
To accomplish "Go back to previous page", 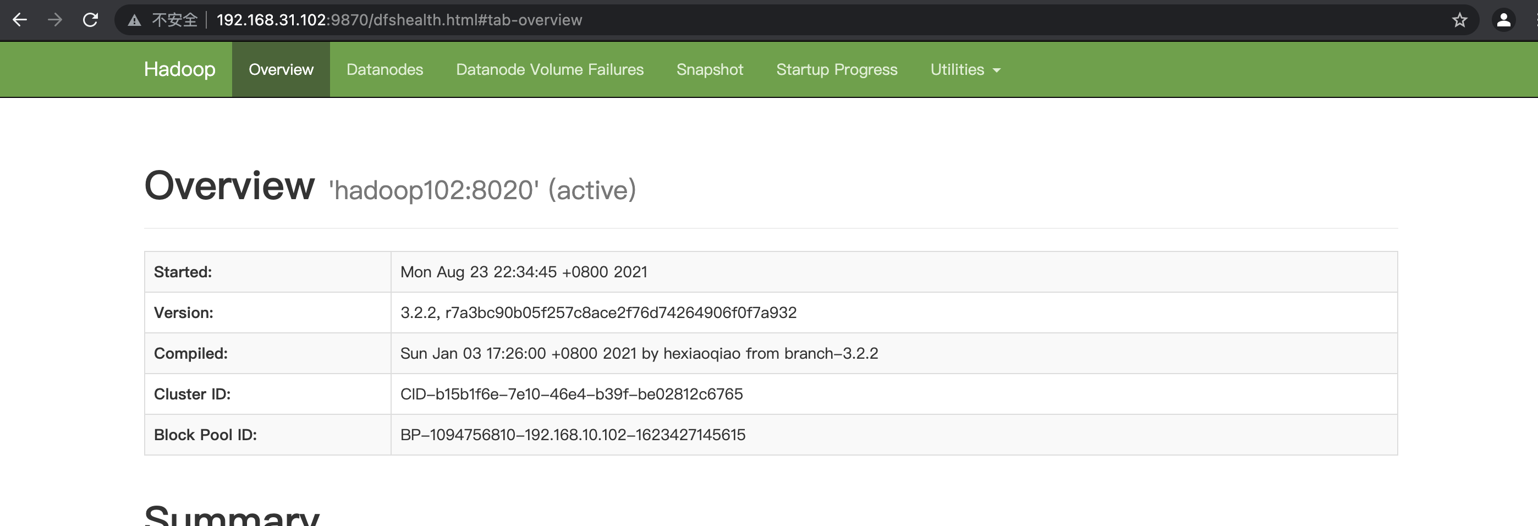I will [20, 20].
